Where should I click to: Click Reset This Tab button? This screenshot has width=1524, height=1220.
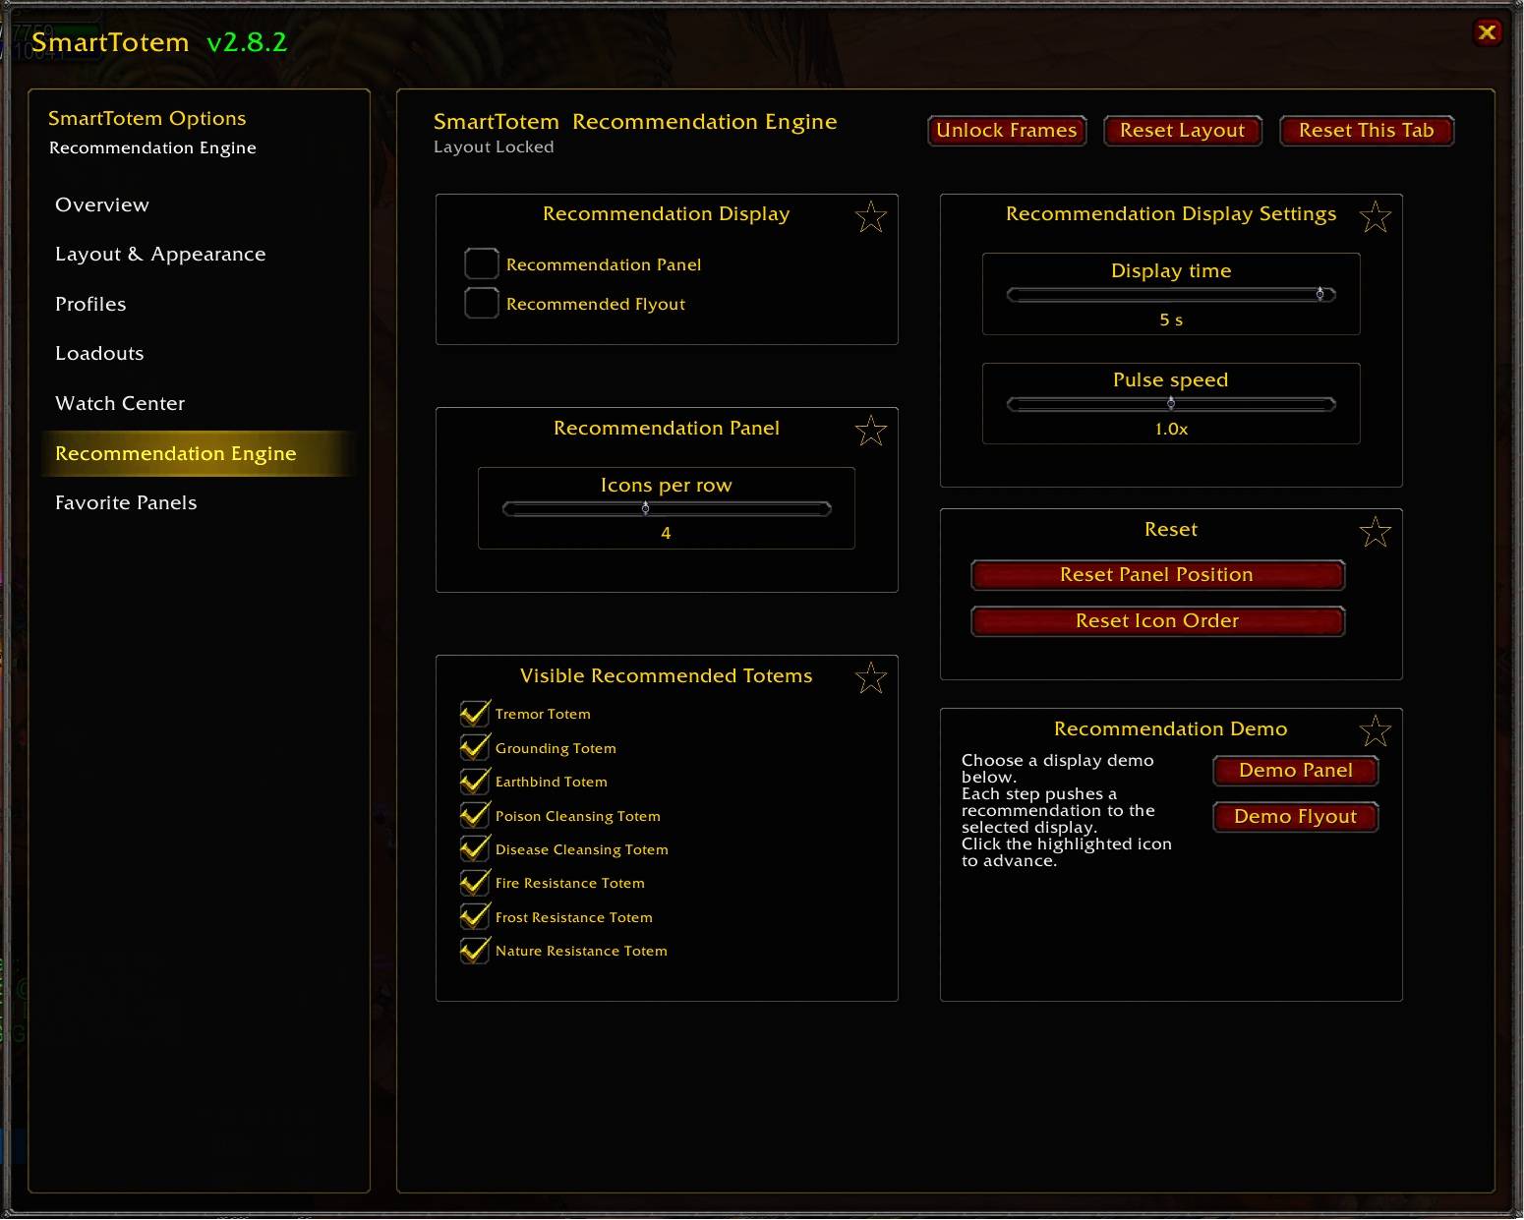(x=1366, y=131)
